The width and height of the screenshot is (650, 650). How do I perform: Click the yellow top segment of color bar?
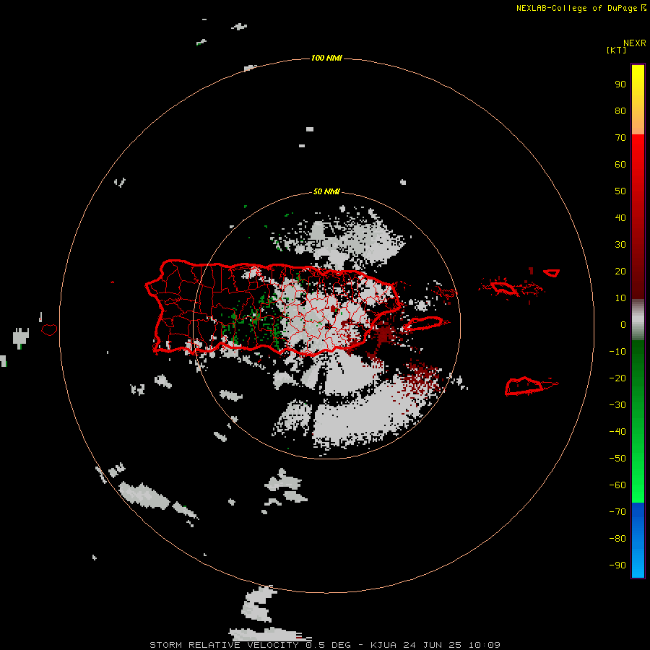click(638, 100)
